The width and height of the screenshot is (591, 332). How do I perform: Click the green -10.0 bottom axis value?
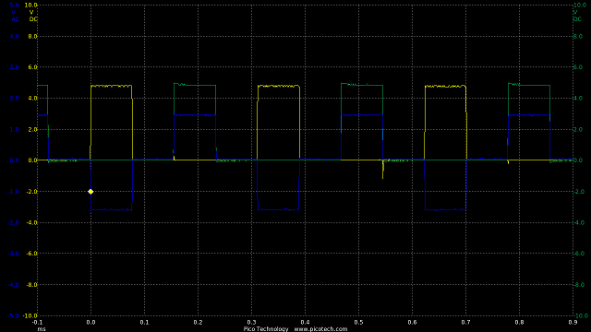(579, 315)
